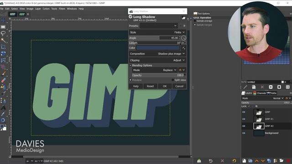Open Clipping dropdown set to Adjust
292x164 pixels.
pyautogui.click(x=157, y=60)
